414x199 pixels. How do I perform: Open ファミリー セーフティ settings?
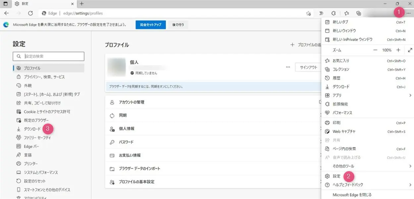[x=48, y=138]
